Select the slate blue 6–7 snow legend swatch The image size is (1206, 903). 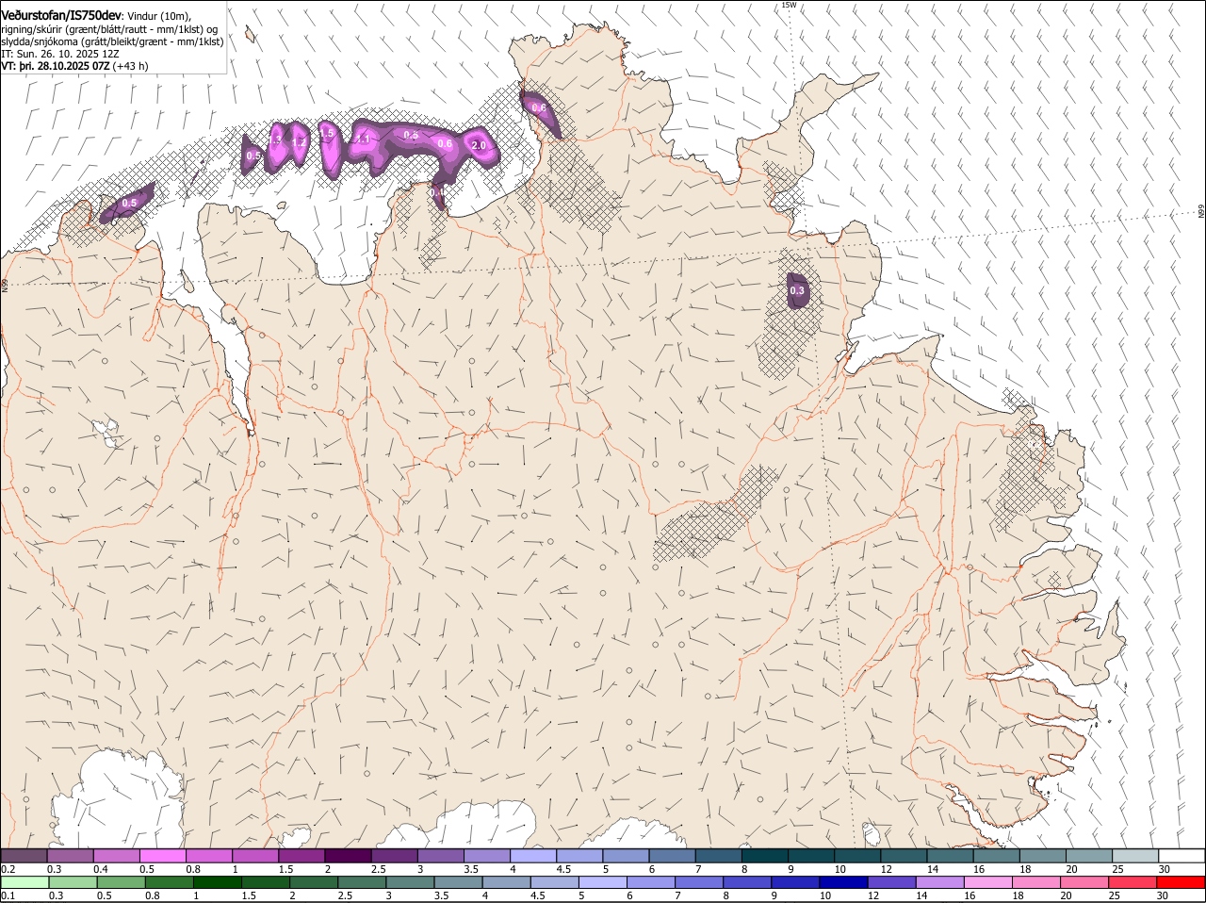pyautogui.click(x=672, y=855)
